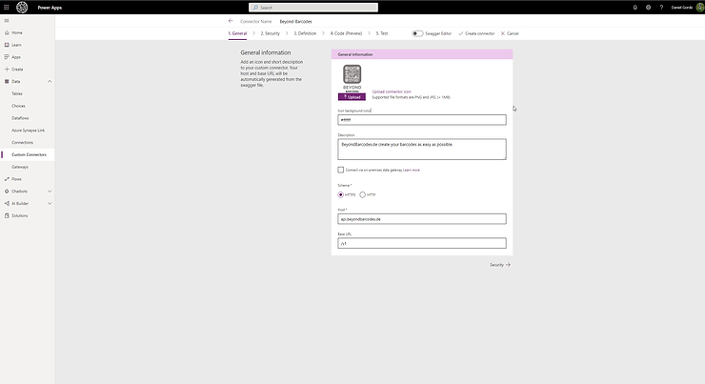This screenshot has width=705, height=384.
Task: Click the help question mark icon
Action: tap(660, 7)
